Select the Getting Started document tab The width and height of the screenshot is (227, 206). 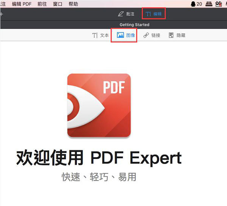coord(134,25)
